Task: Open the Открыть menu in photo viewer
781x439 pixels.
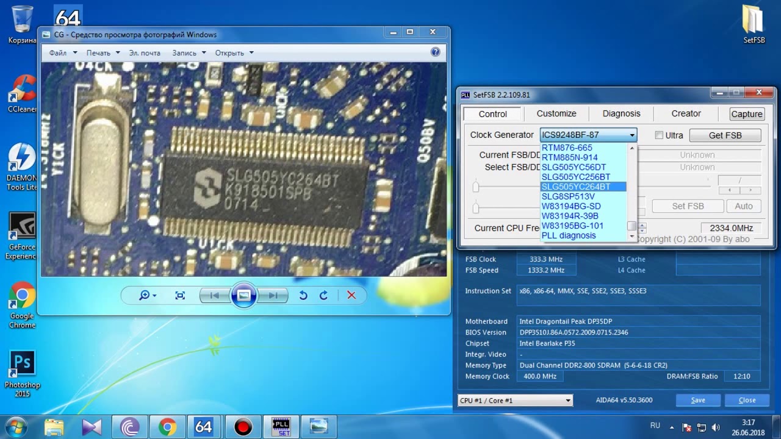Action: tap(234, 53)
